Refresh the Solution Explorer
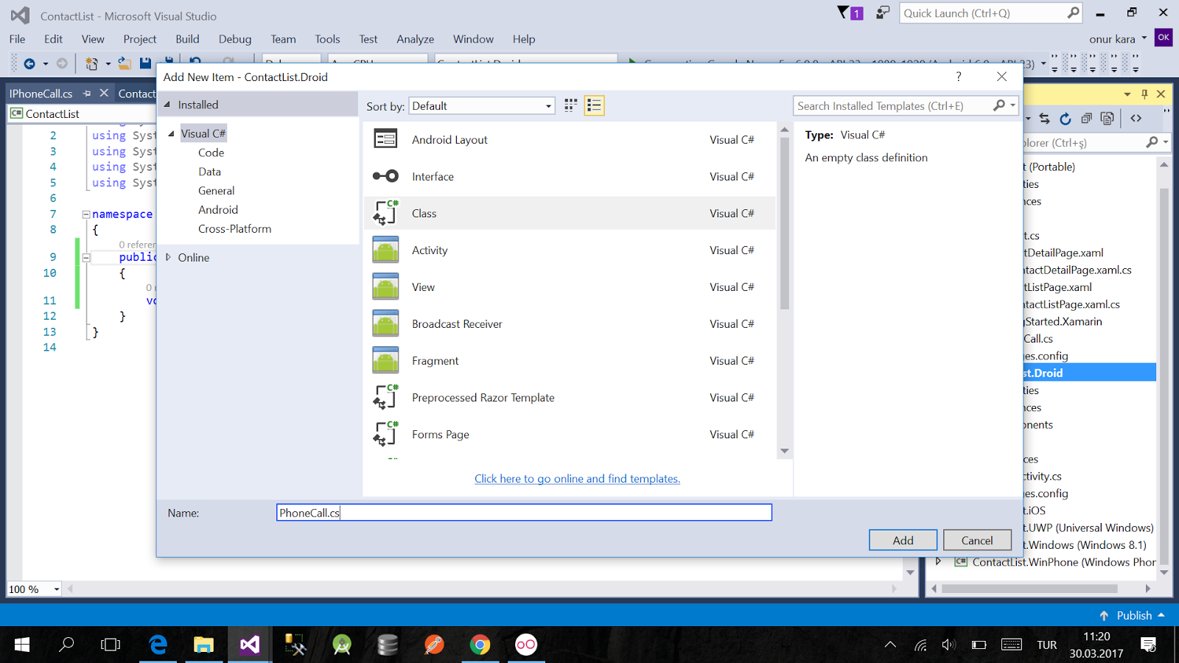 [1066, 118]
